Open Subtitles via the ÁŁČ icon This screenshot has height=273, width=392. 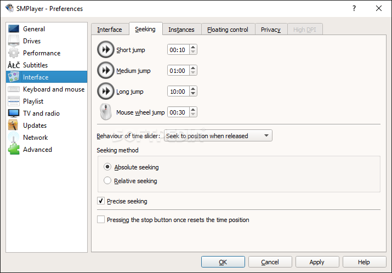(14, 65)
